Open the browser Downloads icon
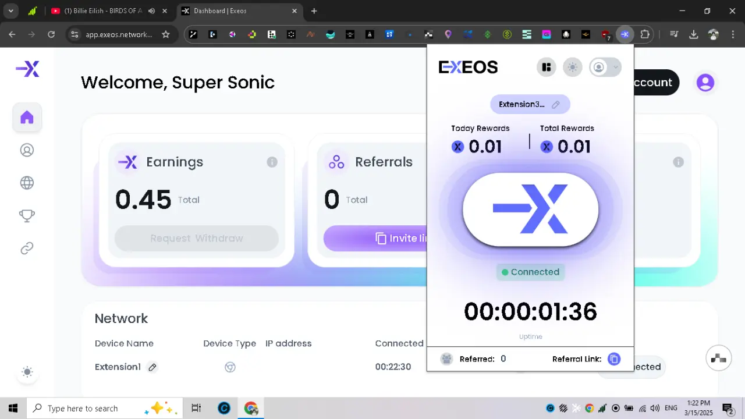 [x=694, y=34]
